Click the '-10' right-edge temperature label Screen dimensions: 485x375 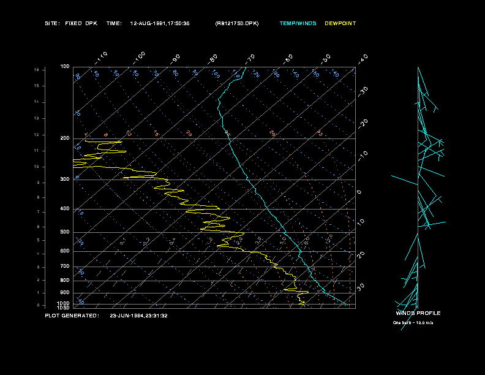click(363, 156)
